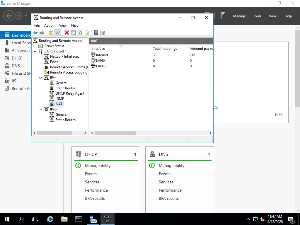
Task: Open Task View from the taskbar
Action: pyautogui.click(x=35, y=219)
